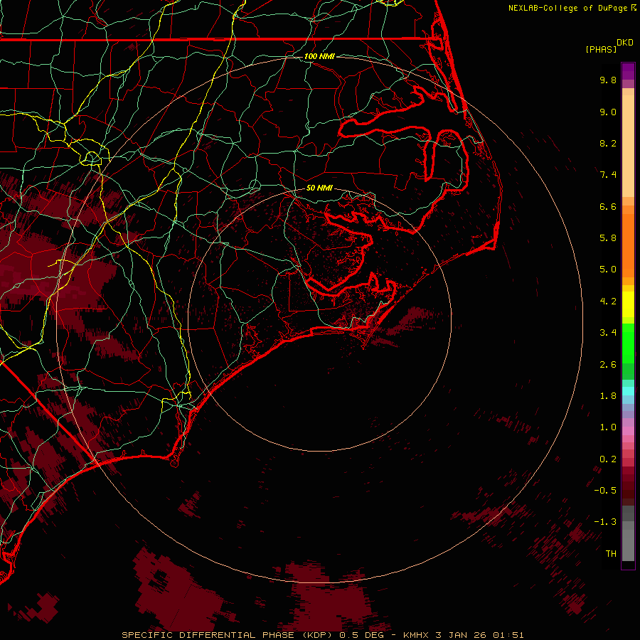Screen dimensions: 640x640
Task: Click the 0.2 color scale label
Action: point(608,459)
